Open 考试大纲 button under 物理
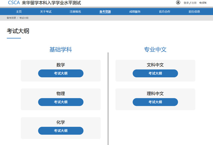213x145 pixels. [61, 102]
